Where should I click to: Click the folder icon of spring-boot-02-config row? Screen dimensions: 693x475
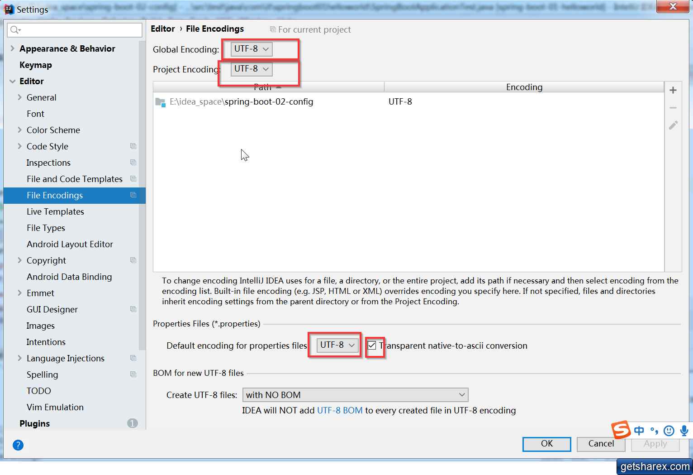(x=160, y=102)
